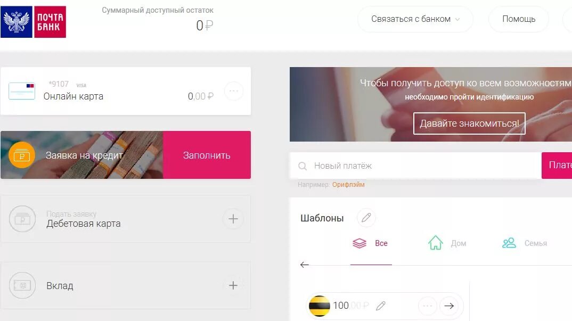Click the orange Заявка на кредит ruble icon
This screenshot has height=321, width=572.
pos(22,155)
